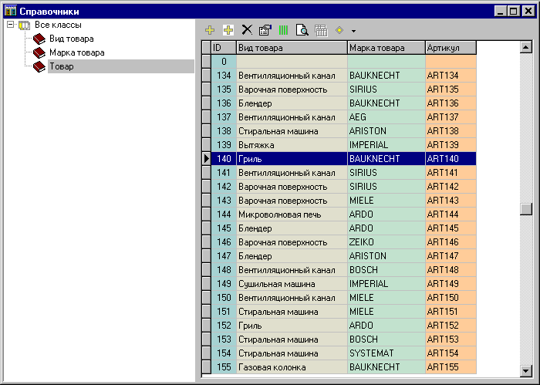
Task: Click the red book icon beside Вид товара
Action: click(x=39, y=39)
